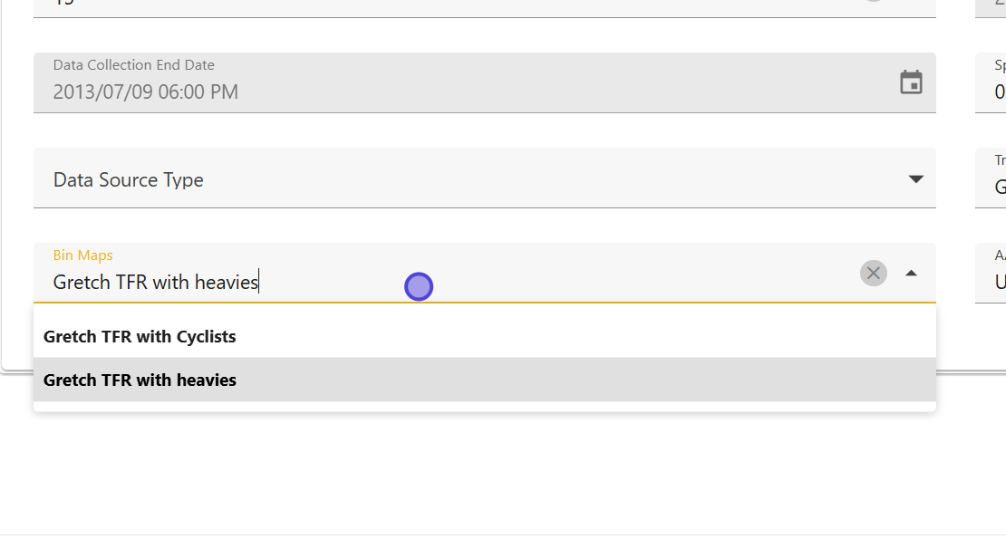Collapse the Bin Maps dropdown arrow
Viewport: 1006px width, 549px height.
tap(912, 273)
